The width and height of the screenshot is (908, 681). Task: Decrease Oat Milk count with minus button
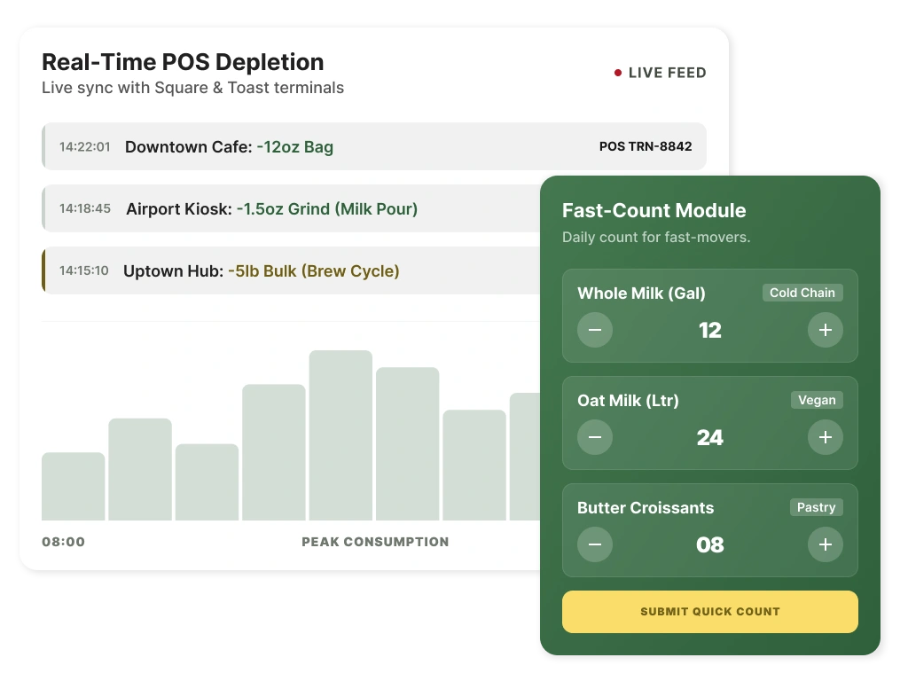coord(595,437)
